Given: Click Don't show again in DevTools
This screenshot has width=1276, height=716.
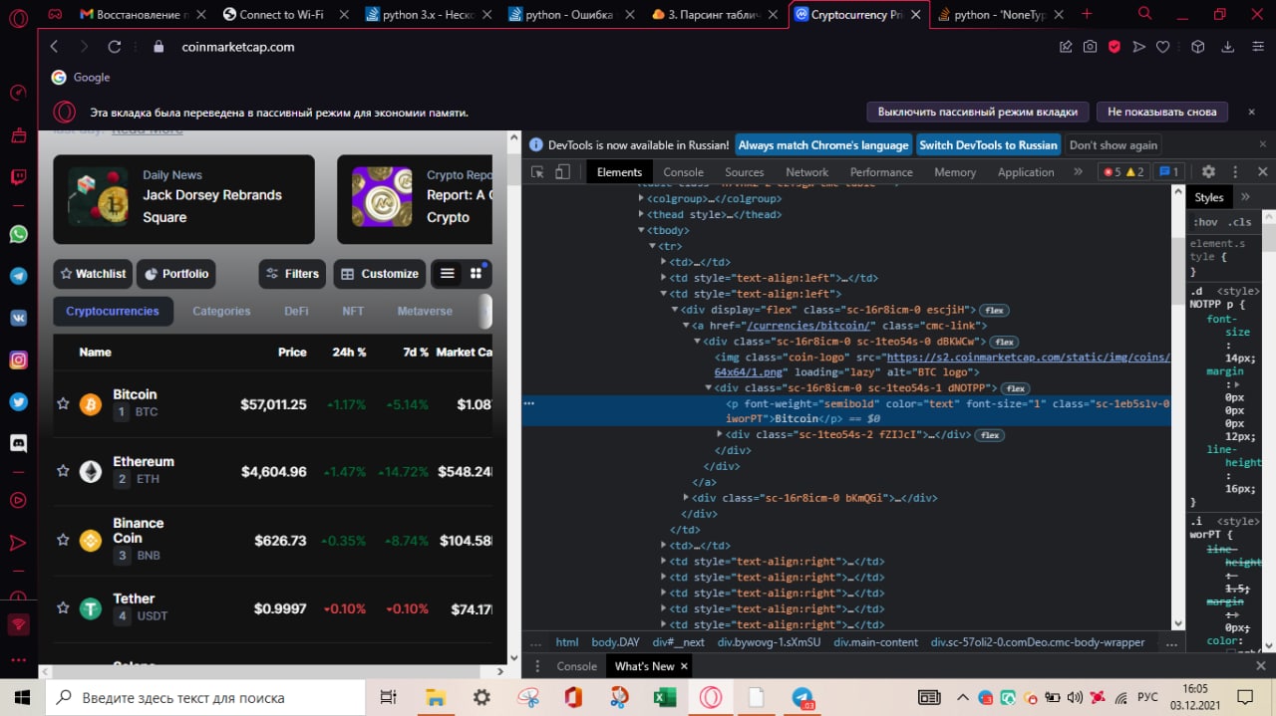Looking at the screenshot, I should click(1114, 145).
